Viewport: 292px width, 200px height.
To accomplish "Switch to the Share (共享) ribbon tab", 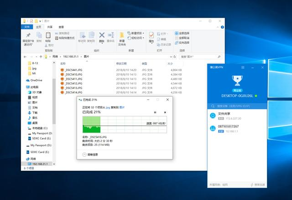I will click(x=50, y=27).
